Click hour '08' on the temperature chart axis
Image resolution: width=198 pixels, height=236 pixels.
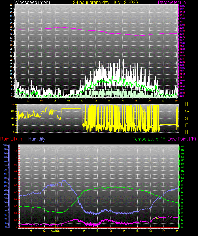pyautogui.click(x=71, y=231)
